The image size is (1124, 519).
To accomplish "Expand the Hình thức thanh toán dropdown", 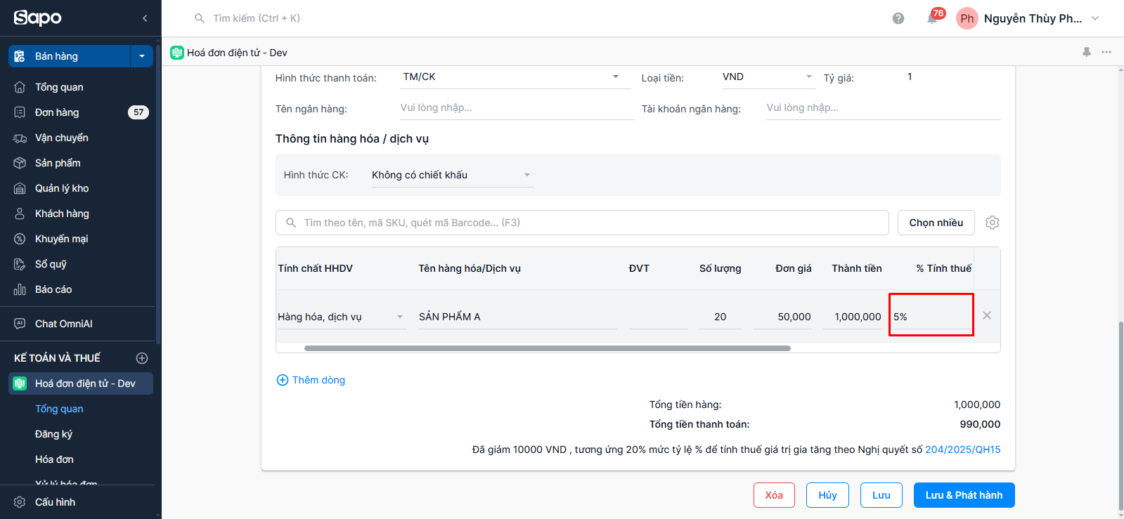I will [616, 77].
